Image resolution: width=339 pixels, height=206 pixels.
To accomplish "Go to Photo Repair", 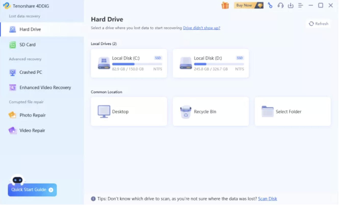I will coord(32,115).
